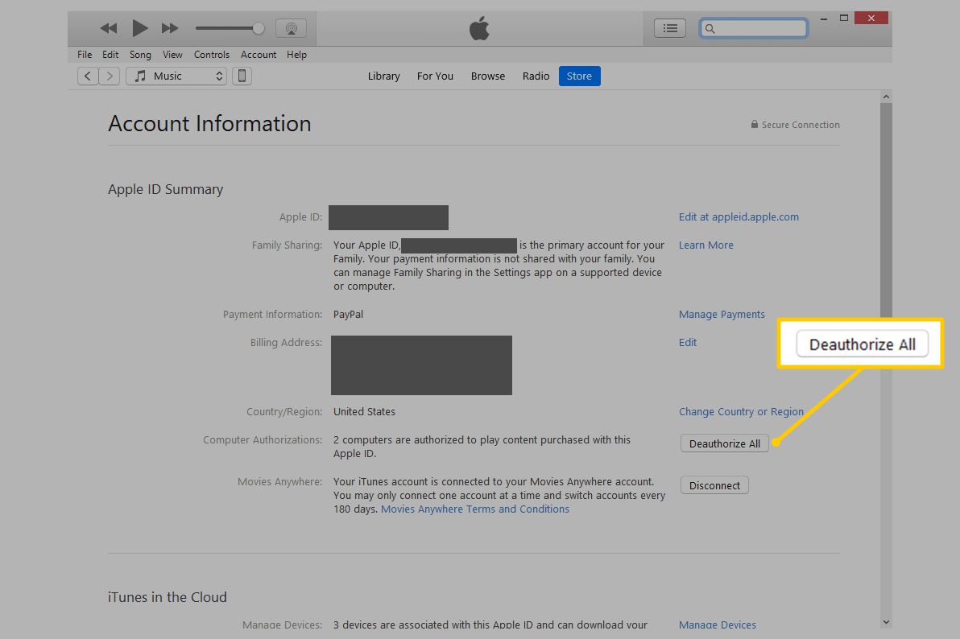Switch to the Library tab

[383, 76]
